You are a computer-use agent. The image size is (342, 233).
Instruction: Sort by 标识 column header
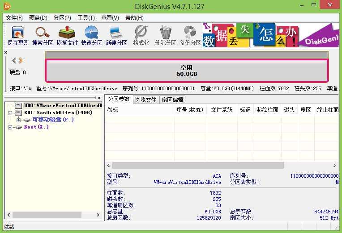click(245, 110)
